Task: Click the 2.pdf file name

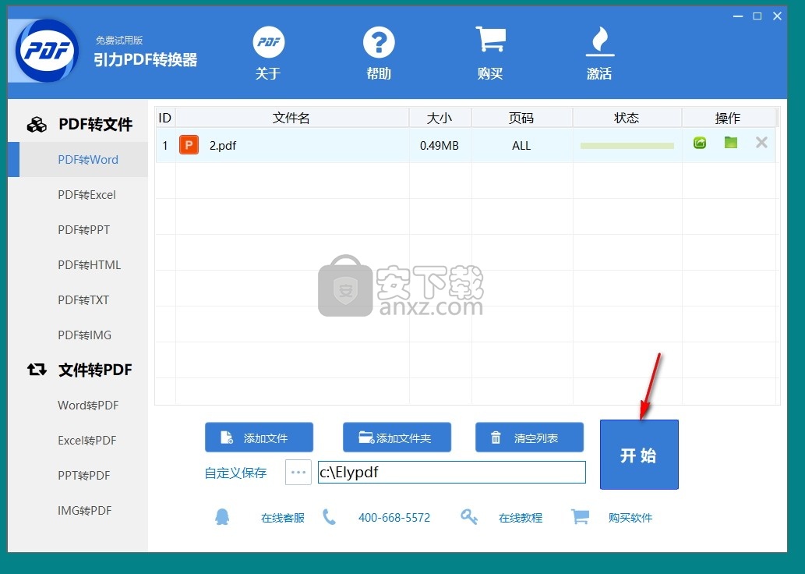Action: [x=223, y=145]
